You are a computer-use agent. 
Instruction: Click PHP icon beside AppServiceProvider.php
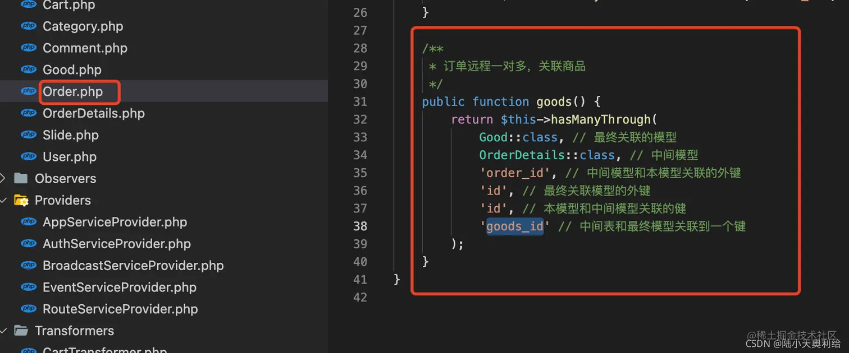tap(29, 222)
